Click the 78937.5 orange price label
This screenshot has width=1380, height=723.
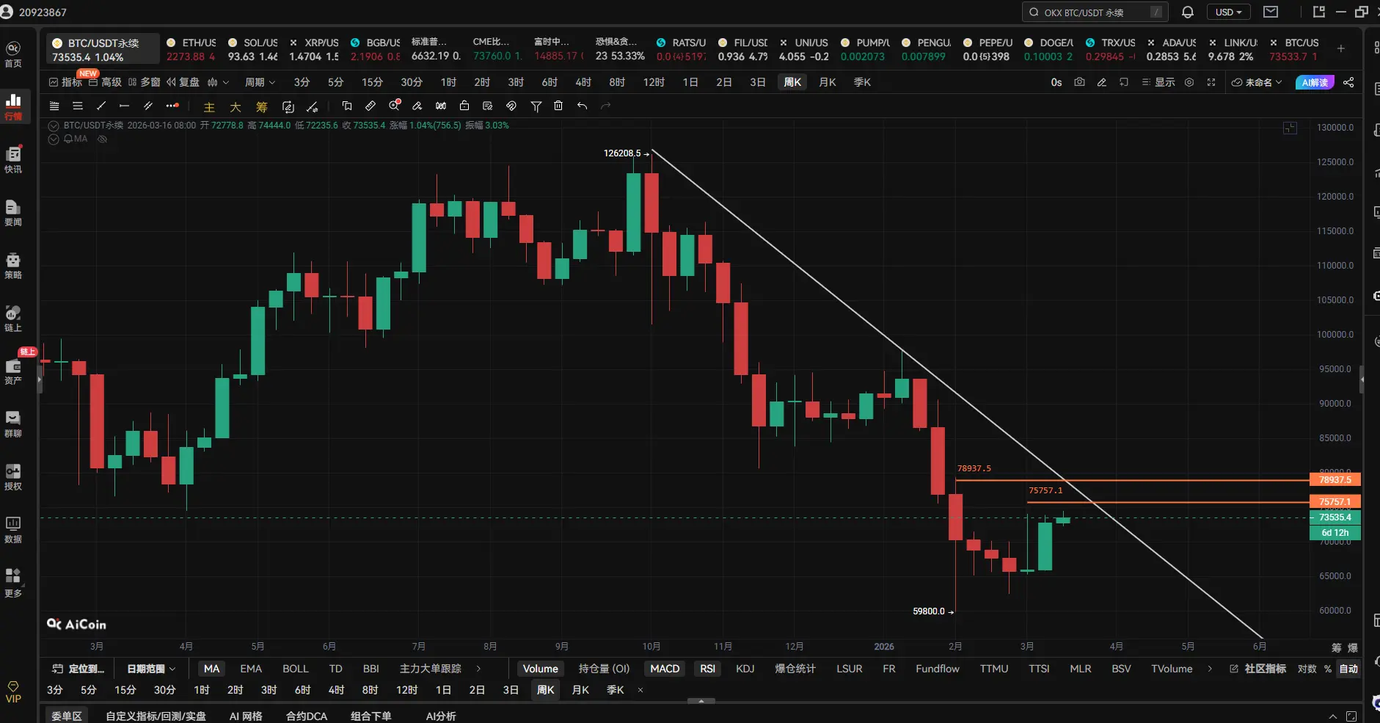pyautogui.click(x=1335, y=480)
